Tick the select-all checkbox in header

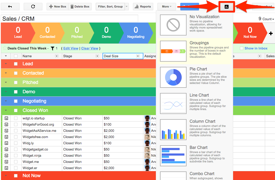(16, 56)
